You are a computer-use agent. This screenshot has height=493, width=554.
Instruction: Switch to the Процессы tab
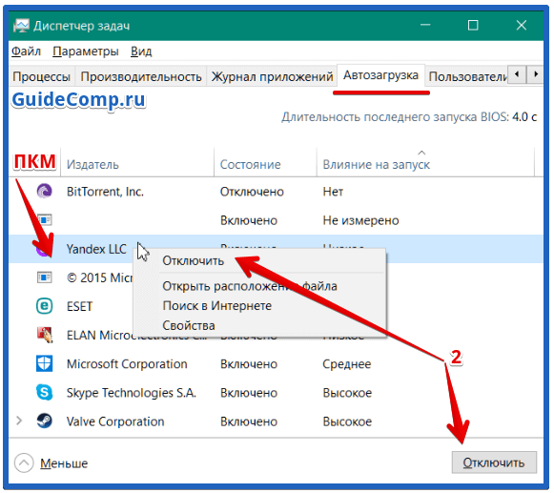(x=41, y=76)
